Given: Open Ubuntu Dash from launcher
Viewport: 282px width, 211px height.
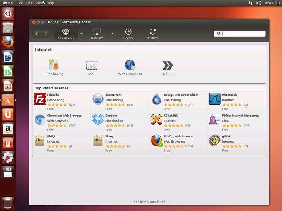Looking at the screenshot, I should point(8,14).
